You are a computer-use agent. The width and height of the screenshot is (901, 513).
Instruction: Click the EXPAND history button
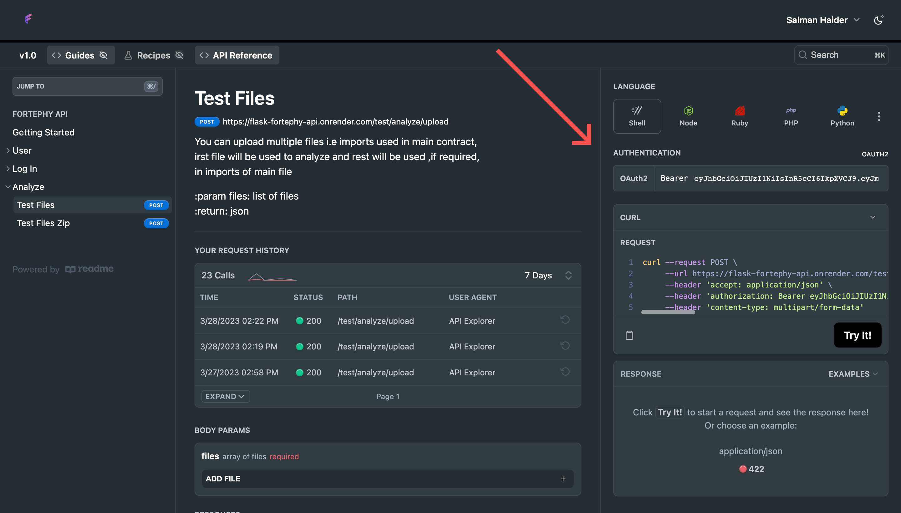click(225, 396)
